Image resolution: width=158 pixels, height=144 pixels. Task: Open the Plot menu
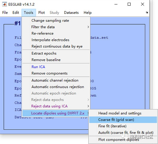[41, 13]
